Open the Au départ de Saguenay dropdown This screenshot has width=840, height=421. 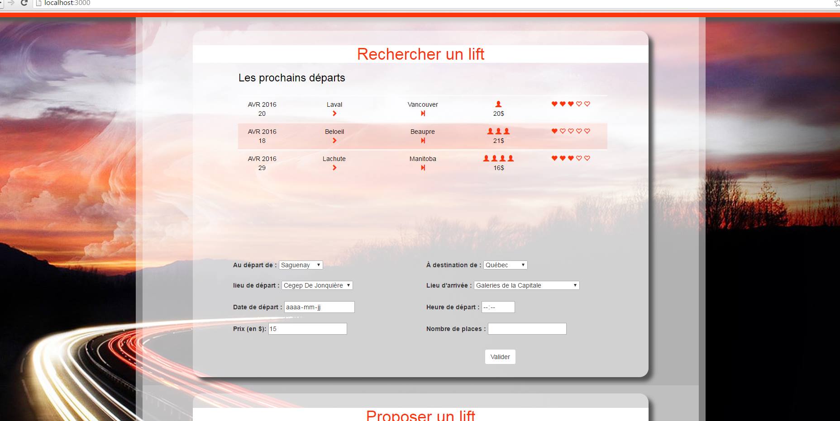pos(301,265)
